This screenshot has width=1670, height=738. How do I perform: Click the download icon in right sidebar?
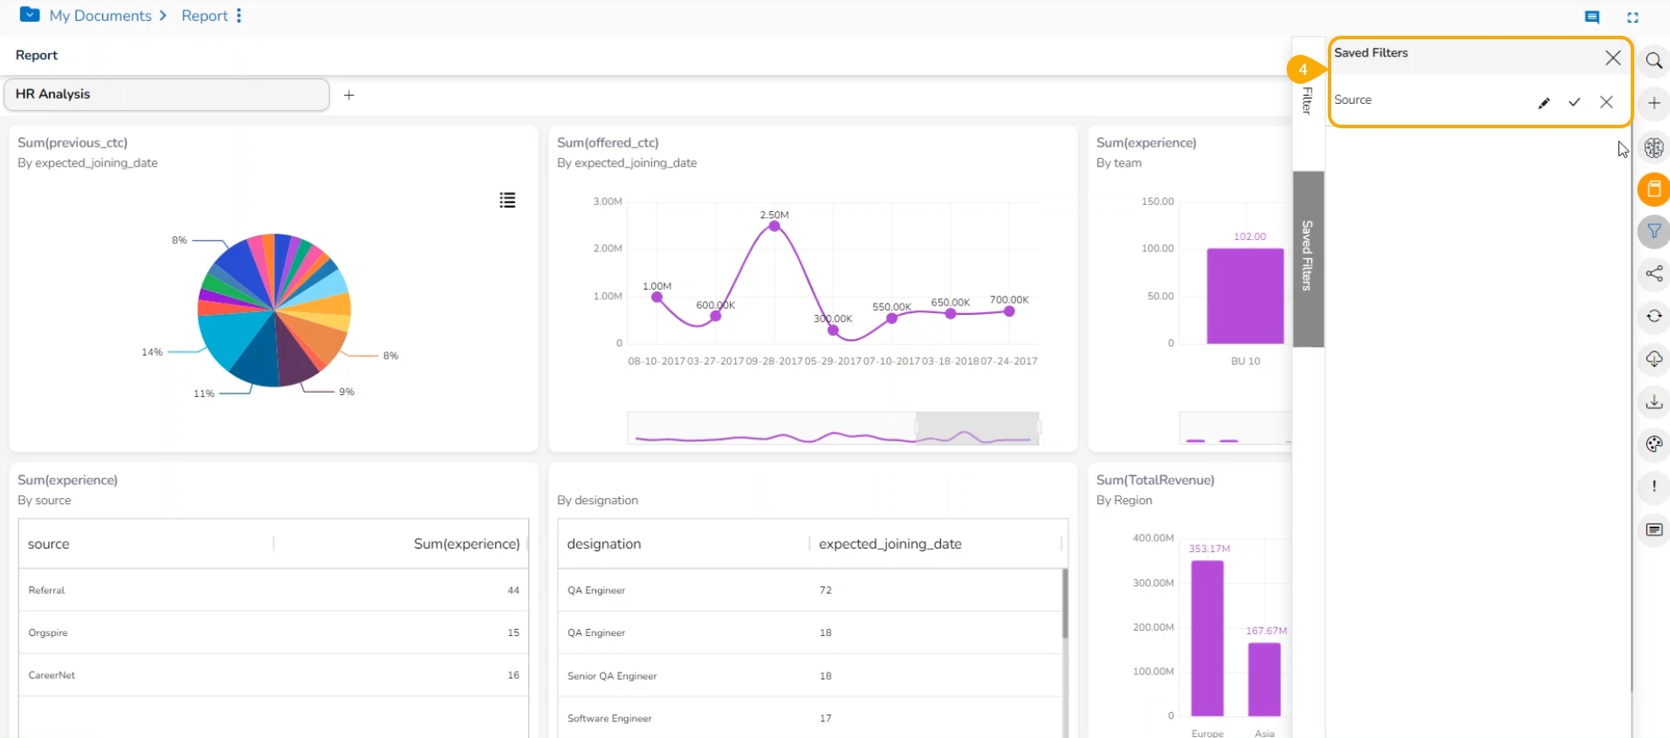(1653, 401)
